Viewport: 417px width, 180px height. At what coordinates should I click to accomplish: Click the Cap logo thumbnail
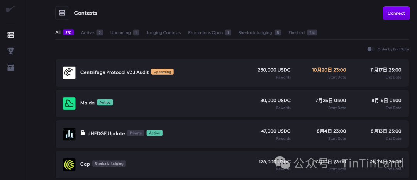[69, 165]
